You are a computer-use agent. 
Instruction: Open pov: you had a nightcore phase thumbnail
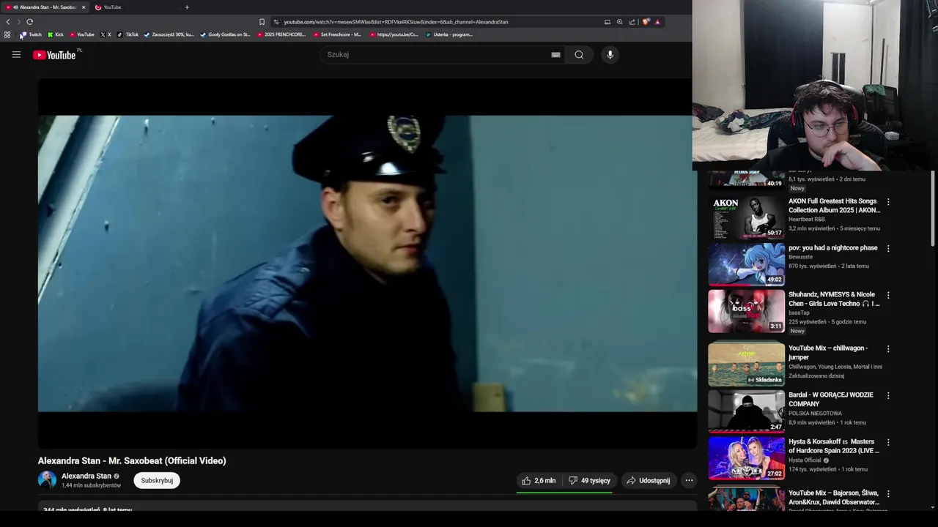tap(746, 264)
